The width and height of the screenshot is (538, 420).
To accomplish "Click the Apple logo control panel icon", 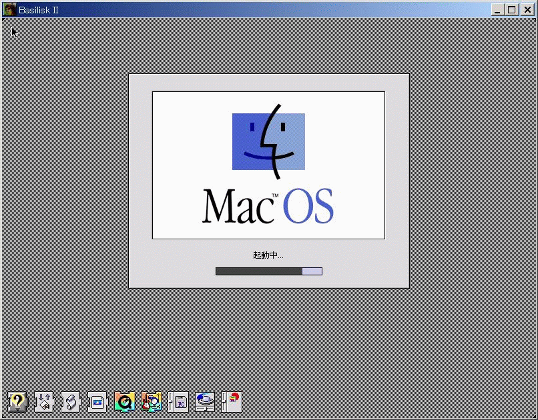I will click(x=232, y=402).
